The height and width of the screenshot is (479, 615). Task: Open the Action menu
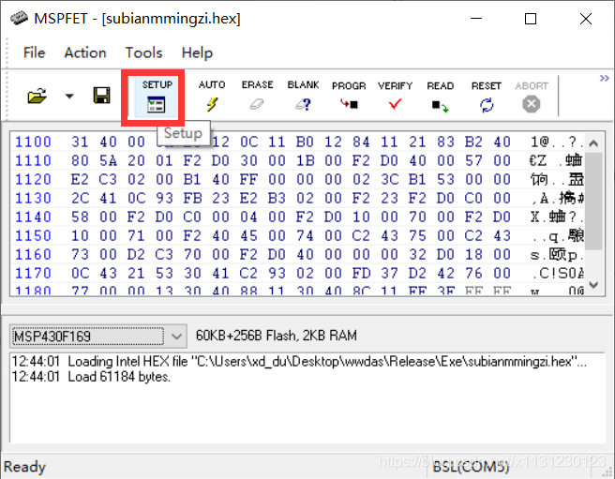click(85, 52)
